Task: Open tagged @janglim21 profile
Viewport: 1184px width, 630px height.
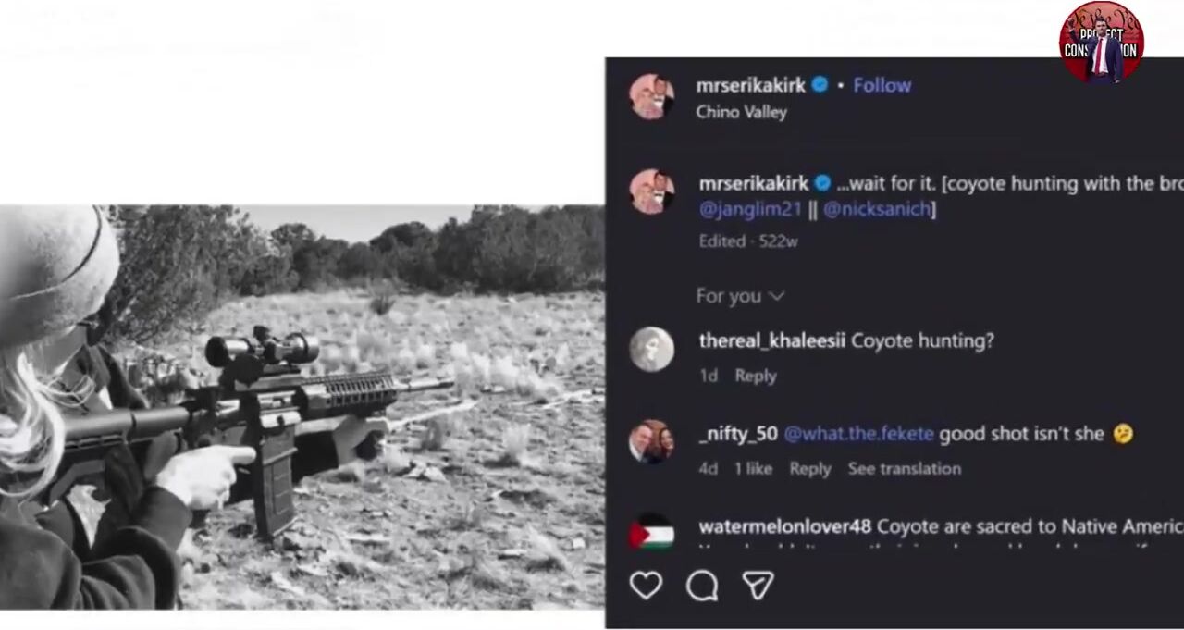Action: [750, 209]
